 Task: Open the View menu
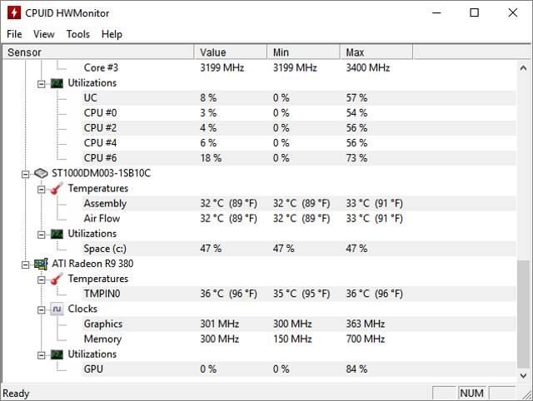[44, 34]
